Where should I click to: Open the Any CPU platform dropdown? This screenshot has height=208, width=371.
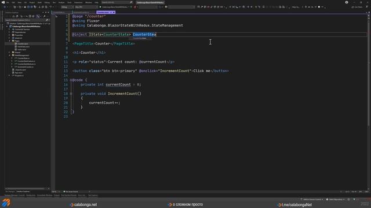point(86,7)
